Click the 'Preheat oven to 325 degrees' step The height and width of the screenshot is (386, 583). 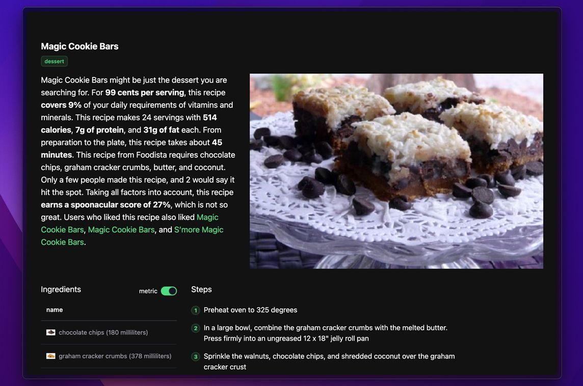pos(250,310)
